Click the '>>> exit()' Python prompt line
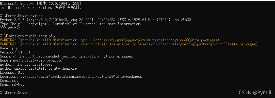Screen dimensions: 275x98 [10, 28]
